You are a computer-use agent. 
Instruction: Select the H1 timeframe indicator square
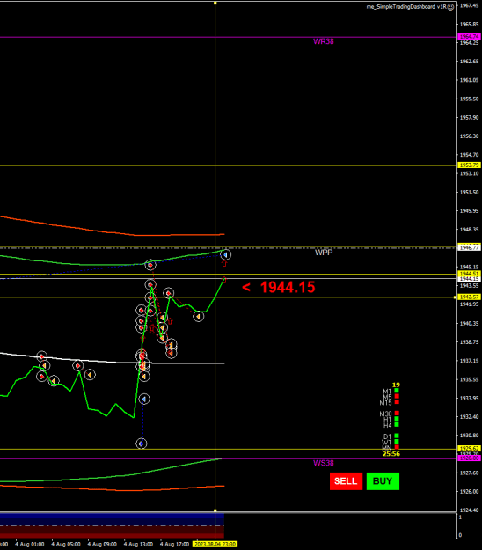point(397,419)
